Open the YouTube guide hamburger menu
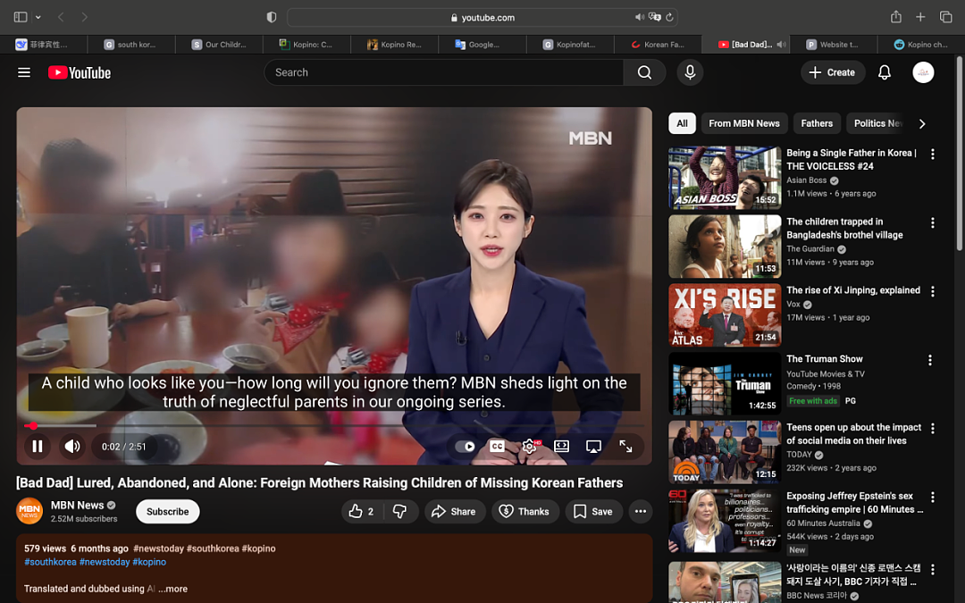Image resolution: width=965 pixels, height=603 pixels. tap(24, 72)
